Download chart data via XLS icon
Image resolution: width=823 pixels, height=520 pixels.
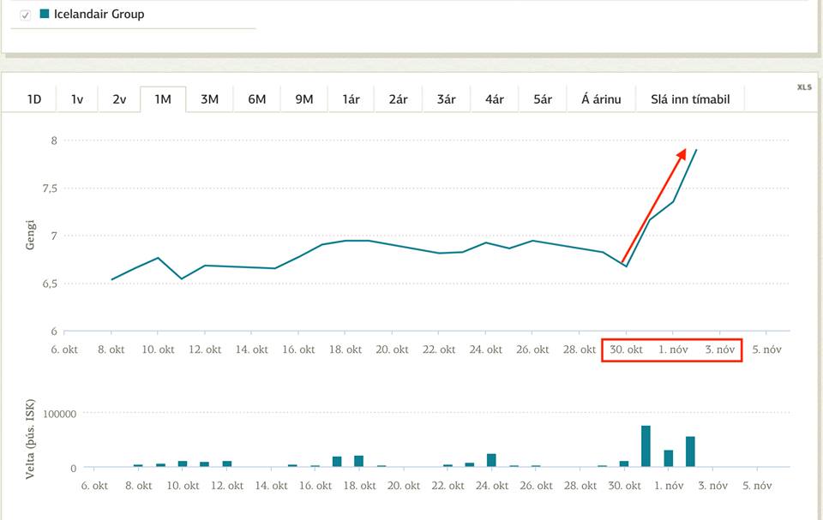pos(803,87)
